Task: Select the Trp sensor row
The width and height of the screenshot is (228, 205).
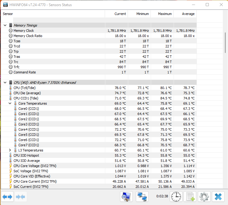Action: click(99, 51)
